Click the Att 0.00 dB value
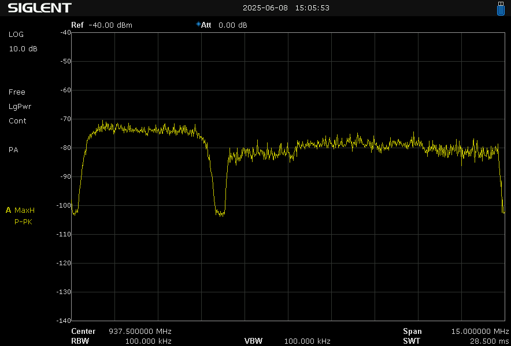Image resolution: width=511 pixels, height=346 pixels. [232, 25]
